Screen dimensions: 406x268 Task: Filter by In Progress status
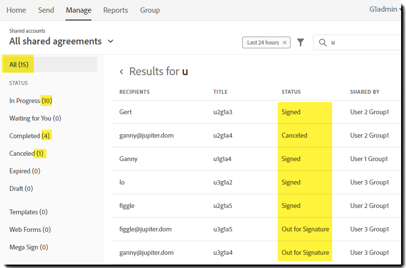point(30,101)
